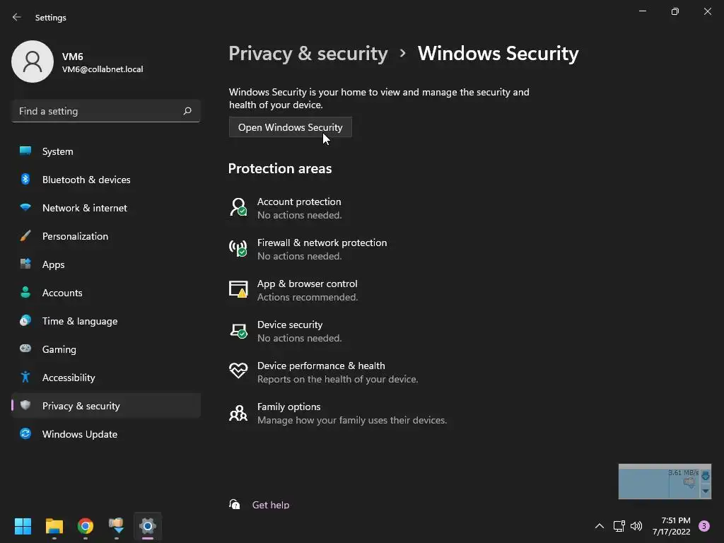Screen dimensions: 724x543
Task: Click the back arrow in Settings
Action: tap(17, 17)
